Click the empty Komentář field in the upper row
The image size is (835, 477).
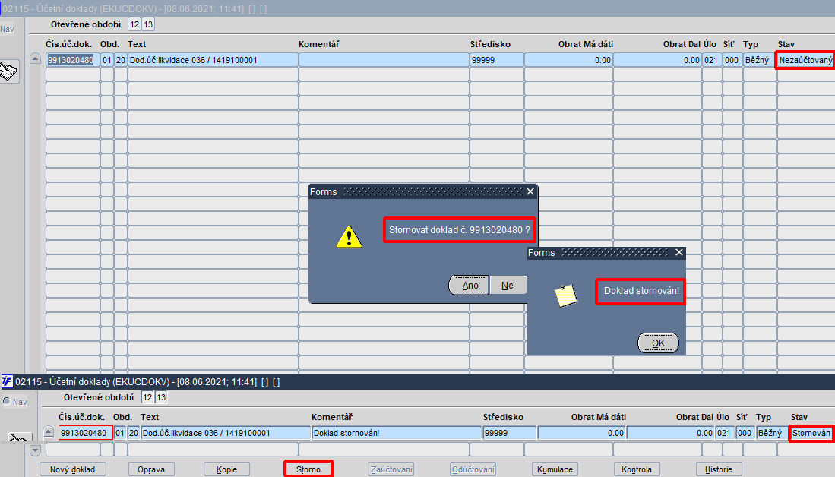(384, 60)
